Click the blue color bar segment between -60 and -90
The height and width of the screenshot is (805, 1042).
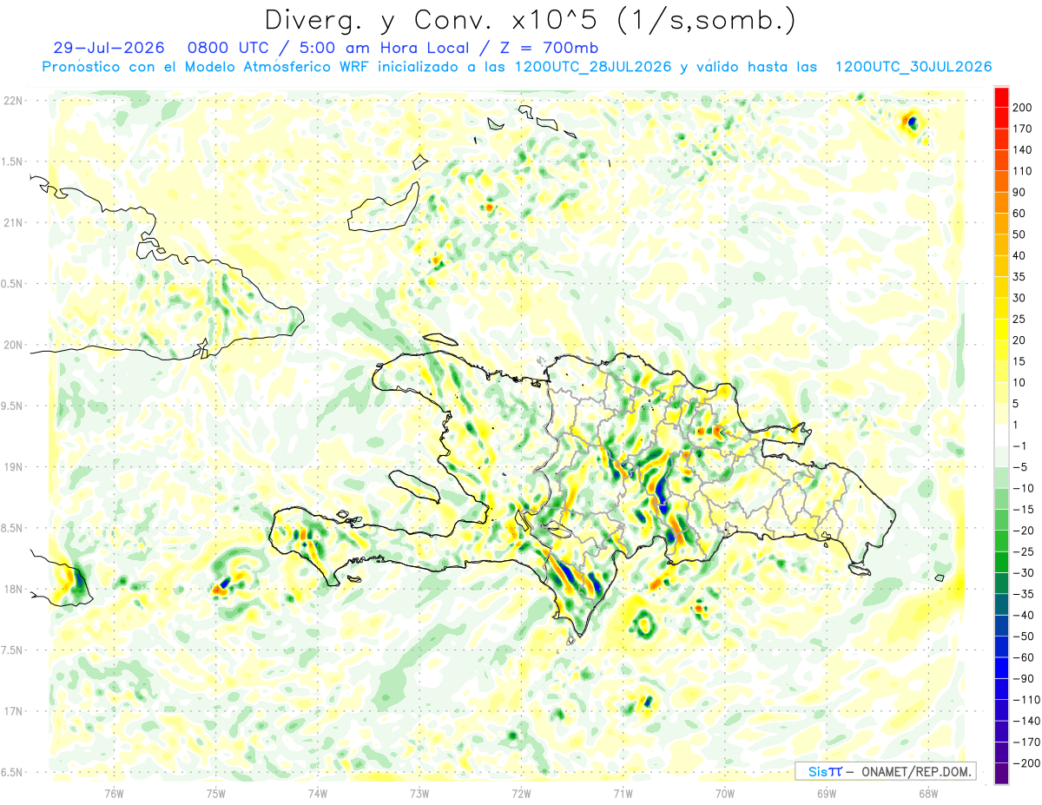[1001, 668]
